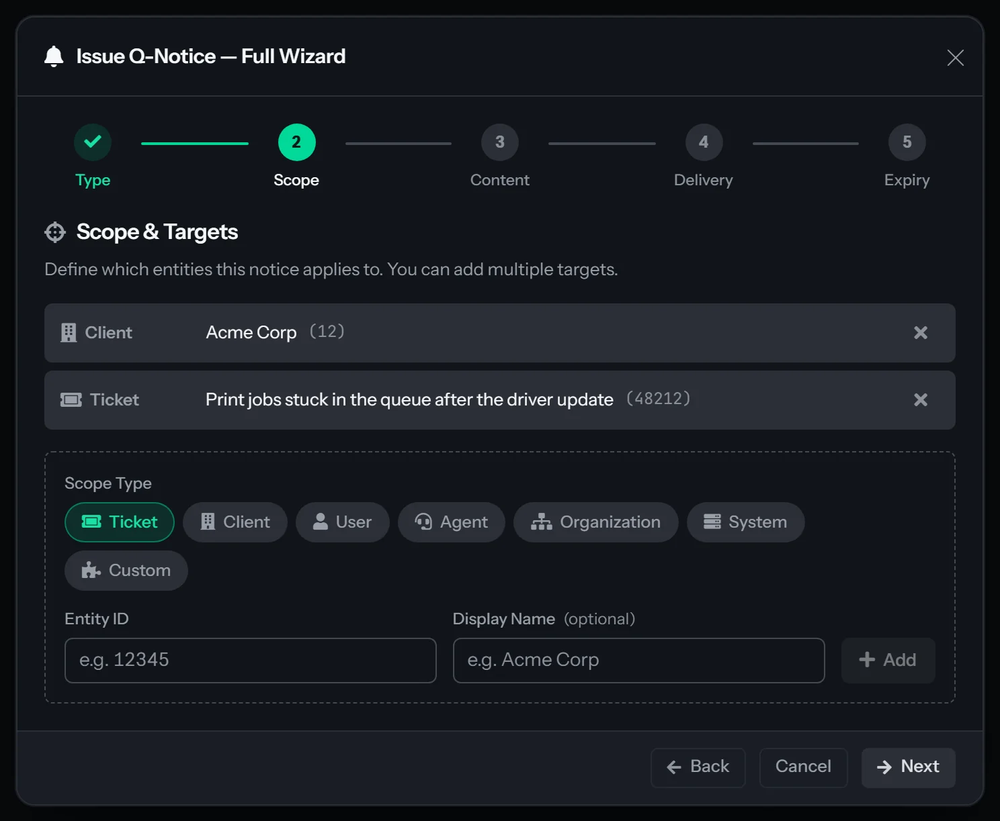Select the Agent scope type chip
The height and width of the screenshot is (821, 1000).
pyautogui.click(x=452, y=522)
